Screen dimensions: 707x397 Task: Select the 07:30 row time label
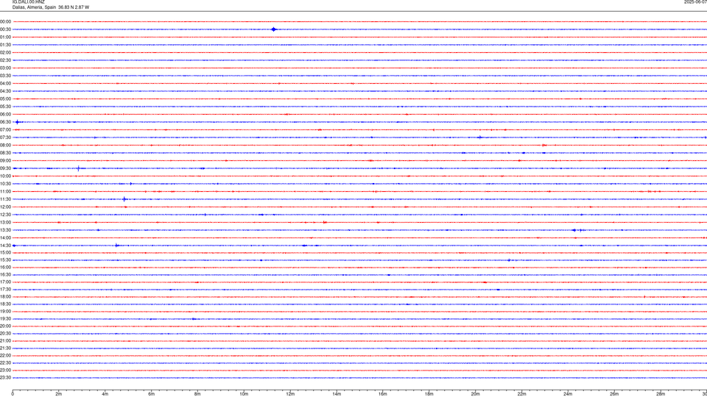click(x=5, y=137)
